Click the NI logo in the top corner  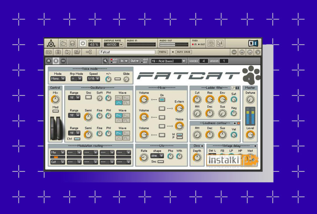253,43
